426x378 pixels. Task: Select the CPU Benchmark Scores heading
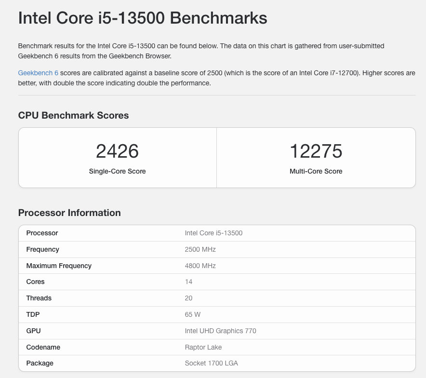[x=73, y=115]
